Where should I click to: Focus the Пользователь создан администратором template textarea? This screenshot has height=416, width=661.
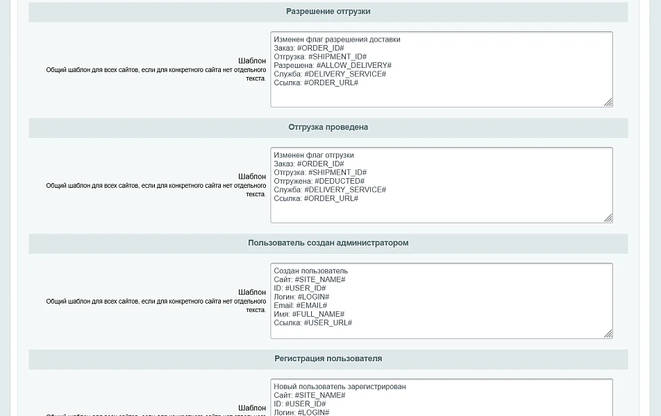[442, 301]
